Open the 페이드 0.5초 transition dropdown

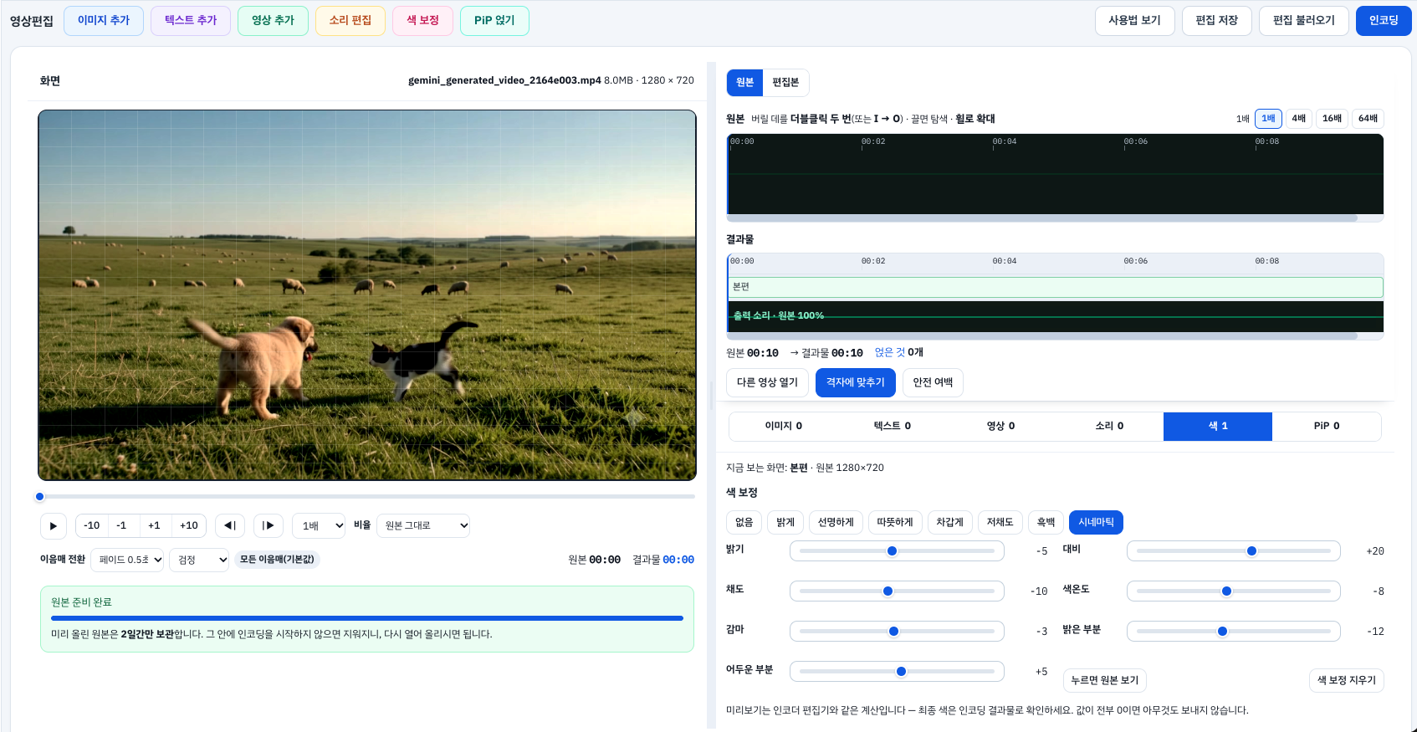(127, 560)
